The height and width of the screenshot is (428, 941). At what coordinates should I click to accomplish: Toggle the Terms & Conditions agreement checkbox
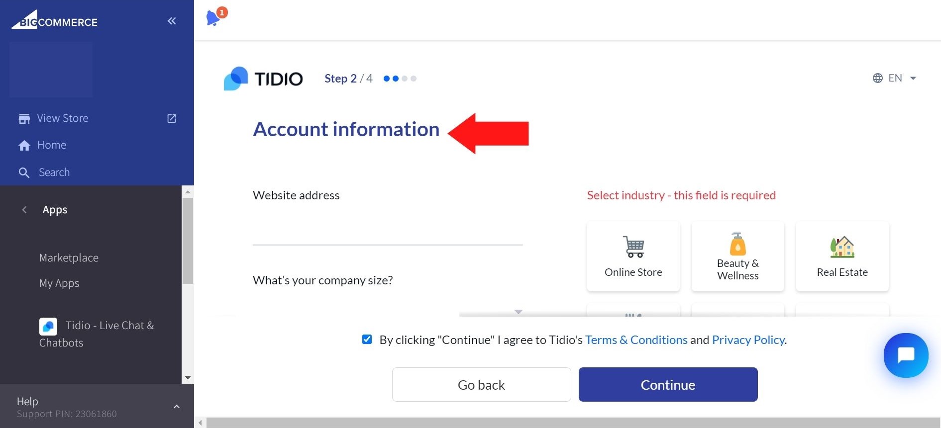coord(367,340)
